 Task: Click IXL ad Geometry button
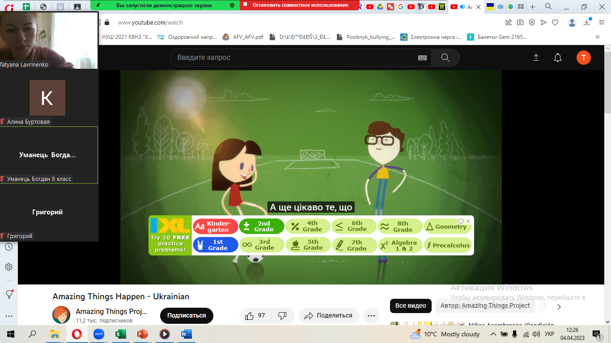pos(447,226)
